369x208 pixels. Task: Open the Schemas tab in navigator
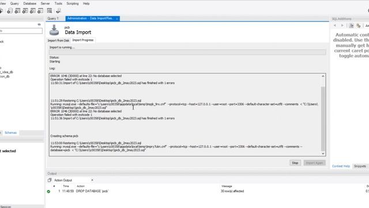tap(10, 133)
